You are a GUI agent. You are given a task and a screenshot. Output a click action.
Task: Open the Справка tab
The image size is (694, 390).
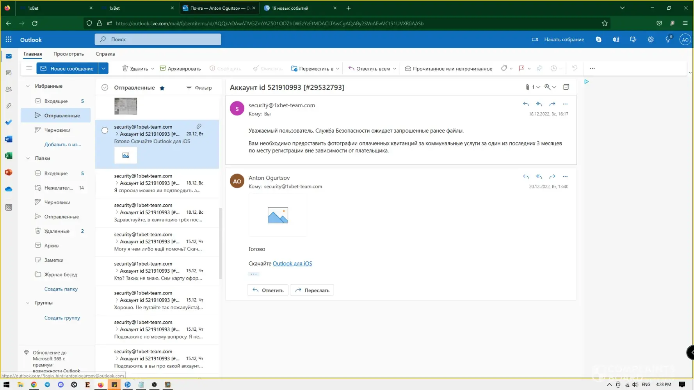point(105,54)
